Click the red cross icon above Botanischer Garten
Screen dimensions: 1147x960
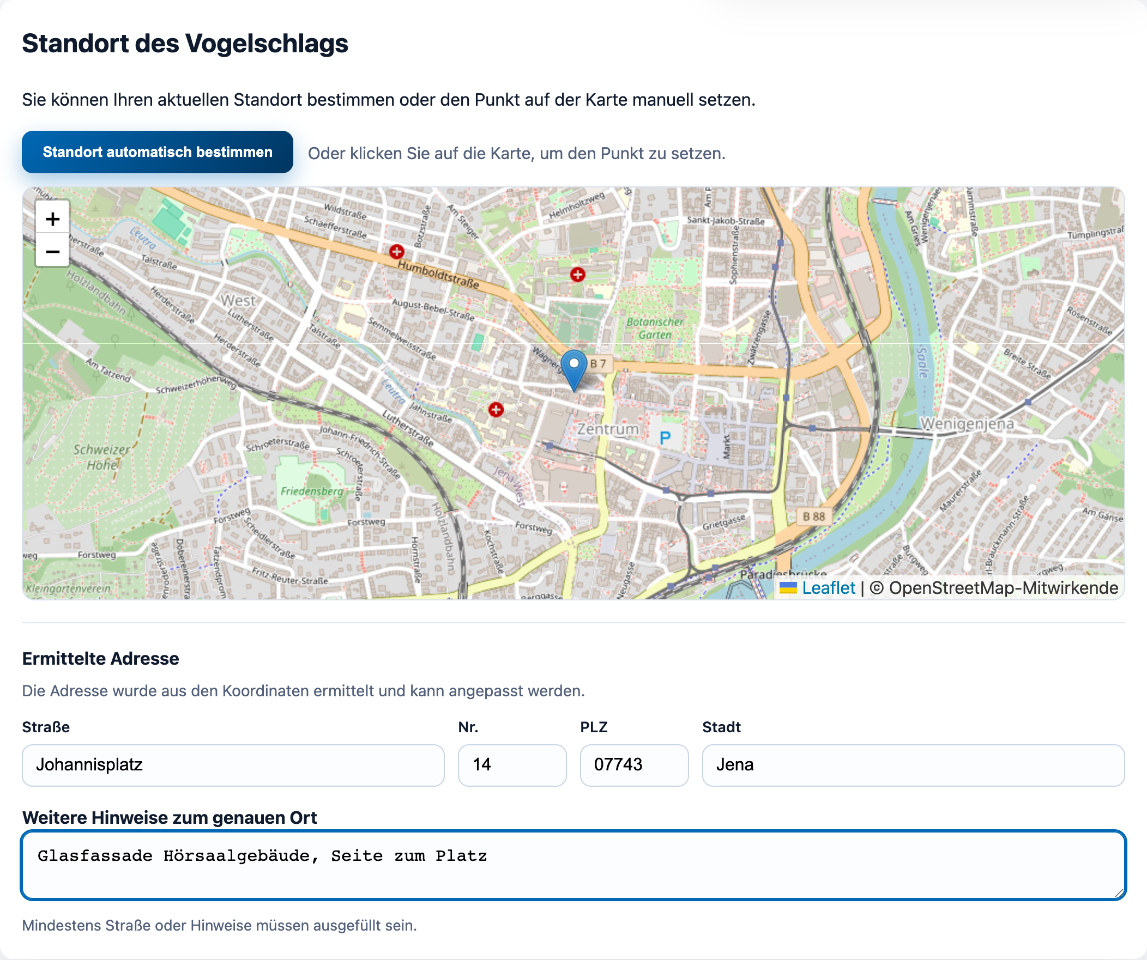click(x=577, y=275)
